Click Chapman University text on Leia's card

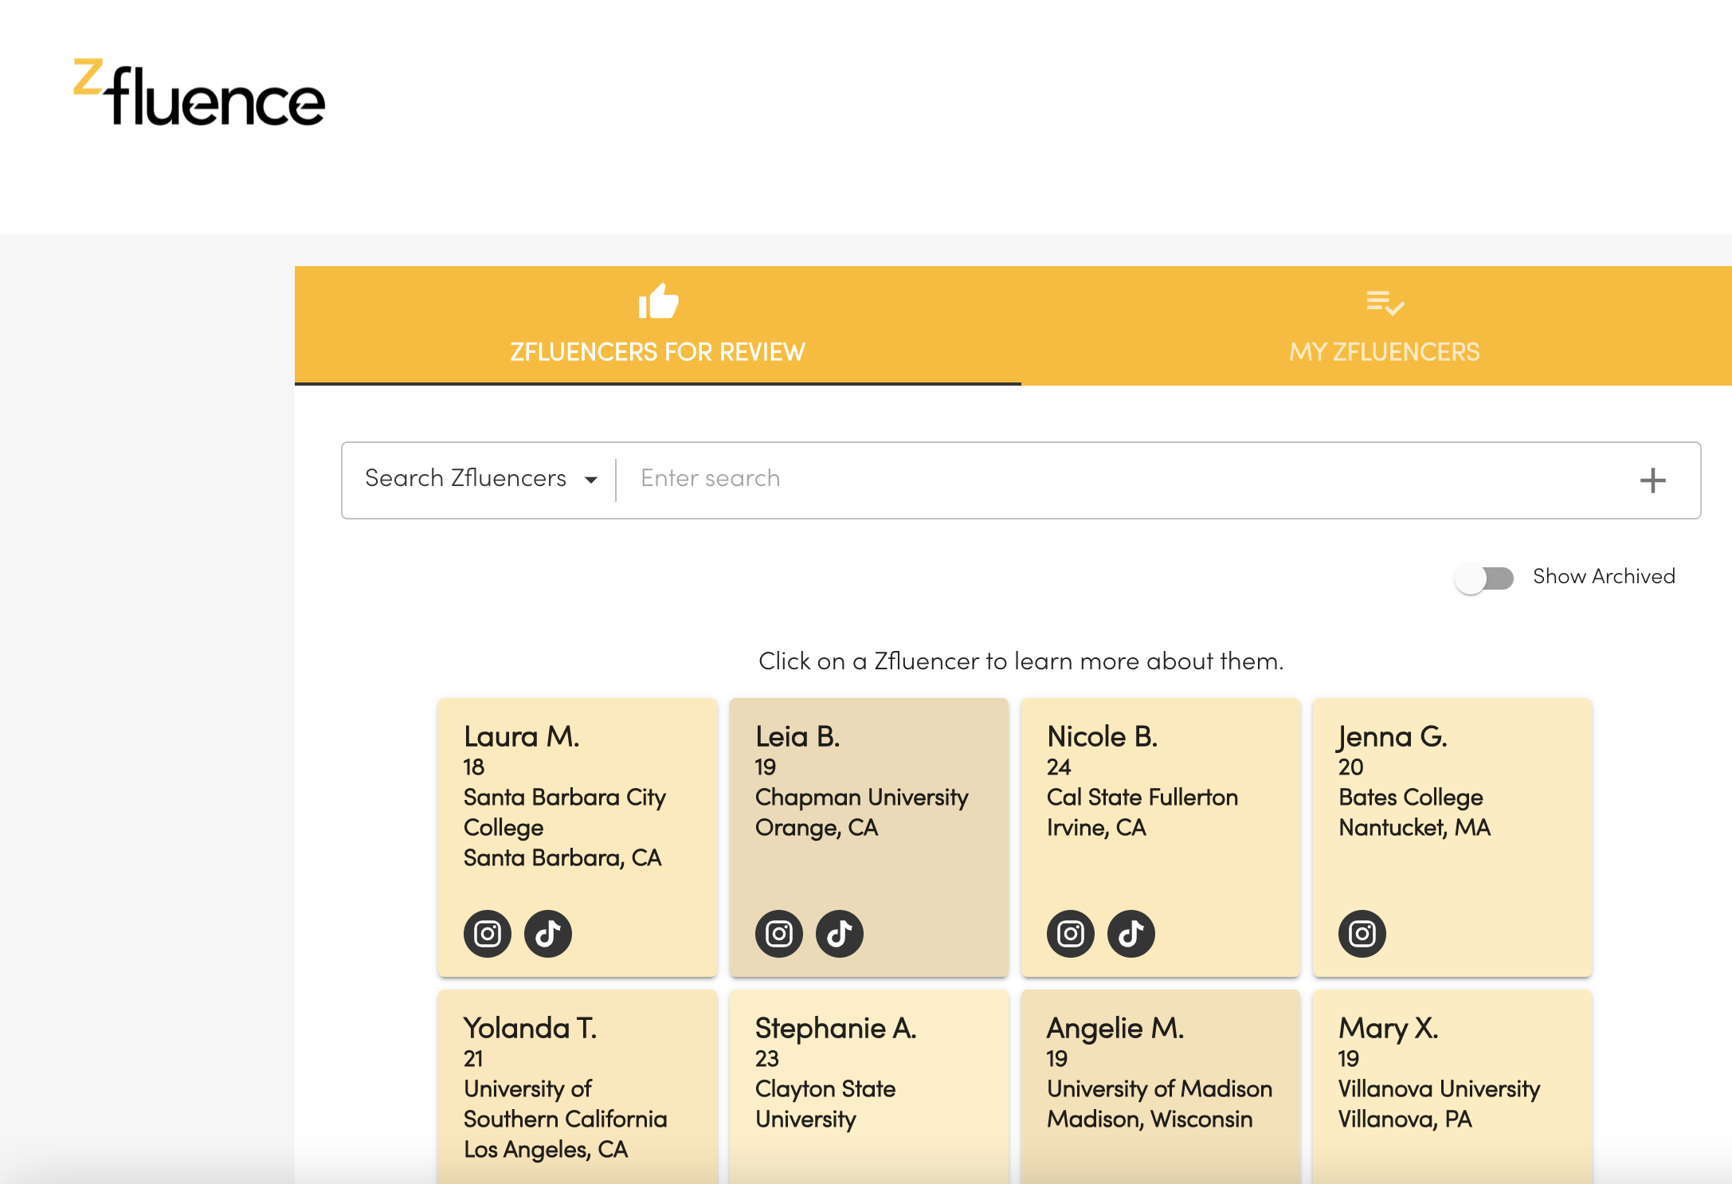coord(862,798)
